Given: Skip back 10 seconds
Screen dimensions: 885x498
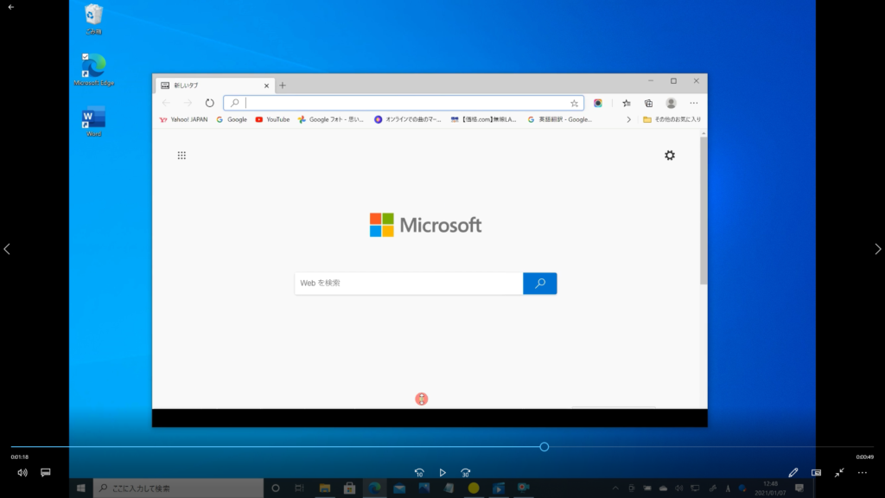Looking at the screenshot, I should tap(419, 473).
